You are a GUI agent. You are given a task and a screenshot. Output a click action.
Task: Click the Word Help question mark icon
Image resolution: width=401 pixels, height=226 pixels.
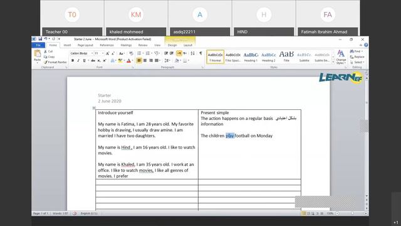366,45
